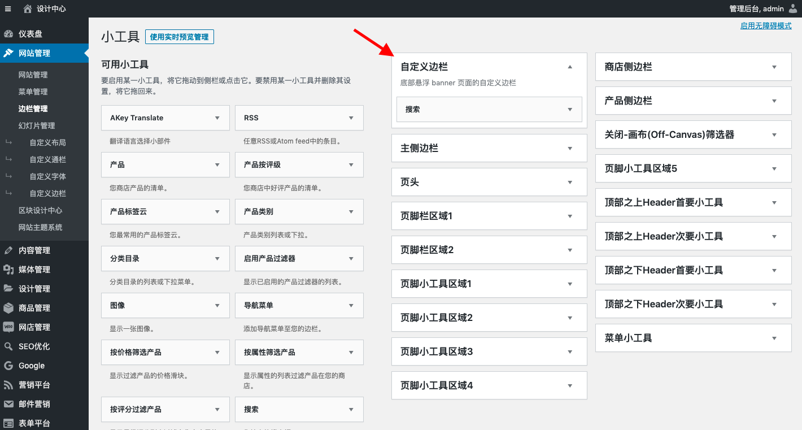Click the home icon beside 设计中心

click(28, 8)
